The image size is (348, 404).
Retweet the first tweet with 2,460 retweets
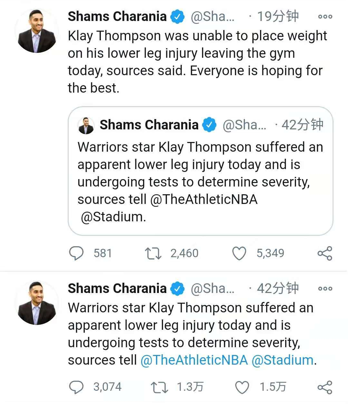153,253
